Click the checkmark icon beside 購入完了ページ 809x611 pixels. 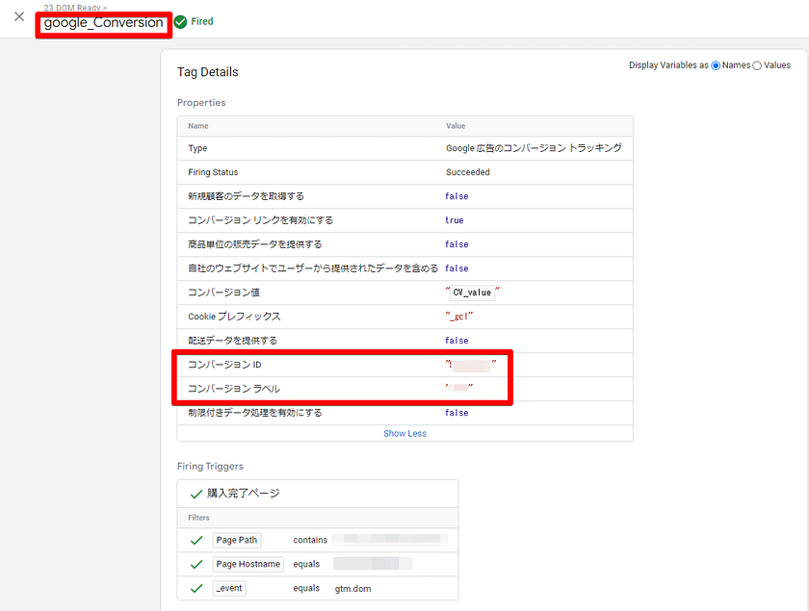tap(196, 494)
